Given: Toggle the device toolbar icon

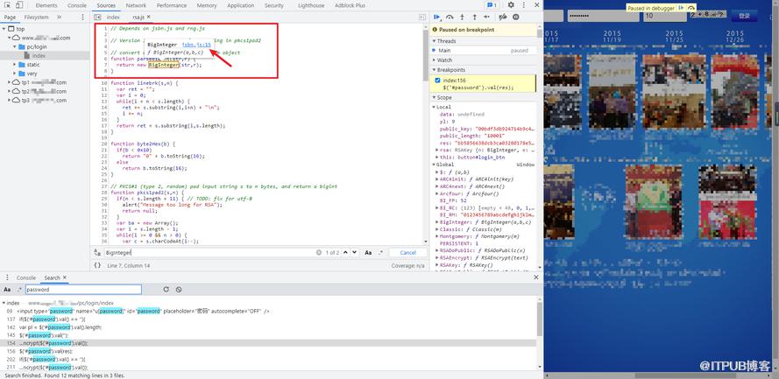Looking at the screenshot, I should (x=19, y=5).
